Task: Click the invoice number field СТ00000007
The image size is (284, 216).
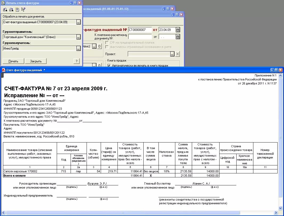Action: pos(140,30)
